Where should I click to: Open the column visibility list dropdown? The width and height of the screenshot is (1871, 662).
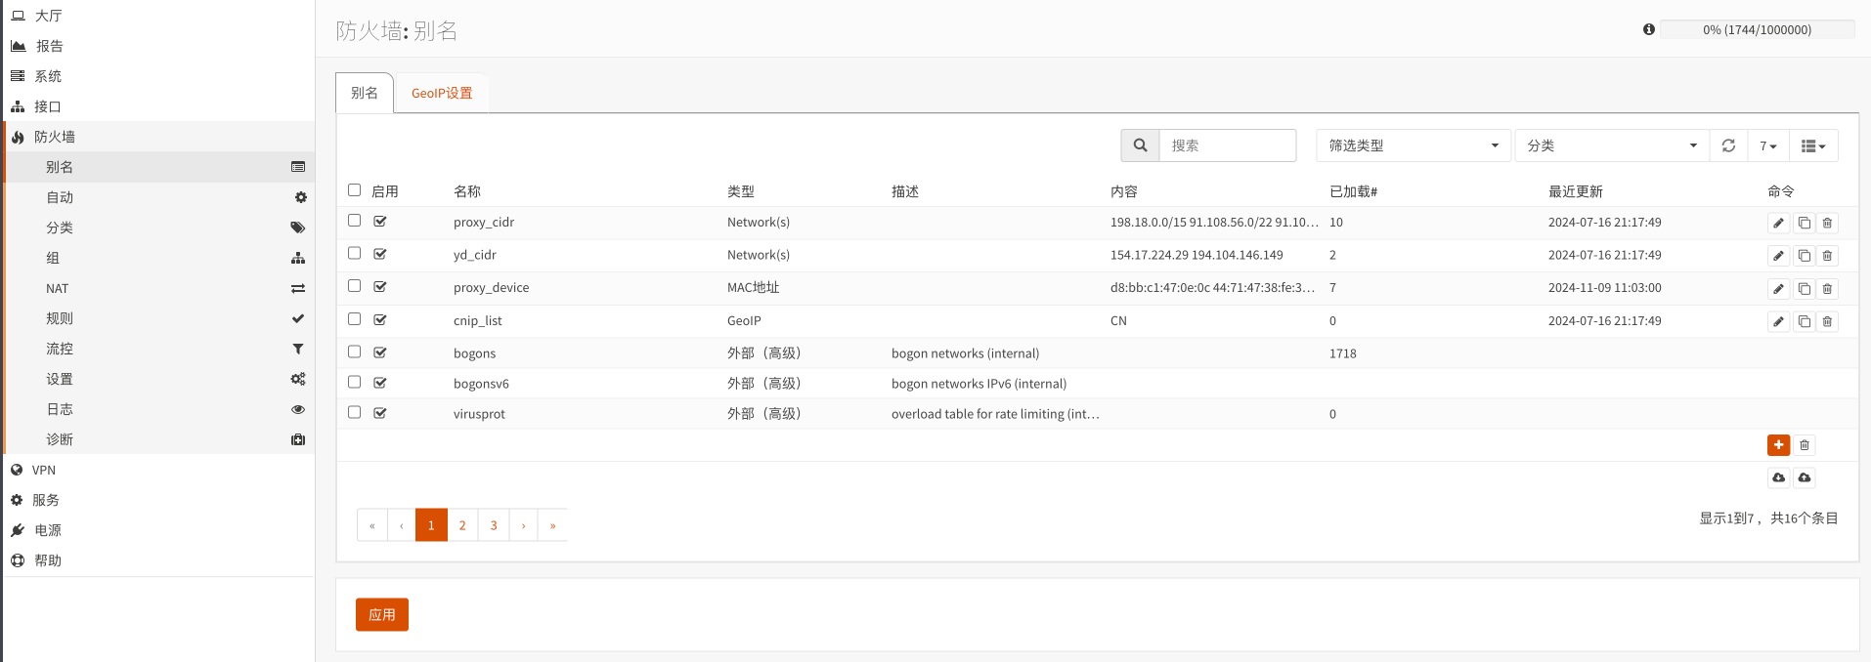(x=1813, y=145)
